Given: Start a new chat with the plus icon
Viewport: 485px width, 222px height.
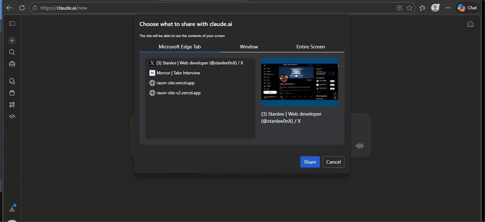Looking at the screenshot, I should pos(12,40).
